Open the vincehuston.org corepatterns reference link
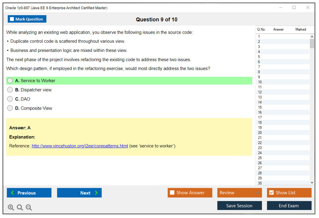The width and height of the screenshot is (319, 218). click(80, 146)
